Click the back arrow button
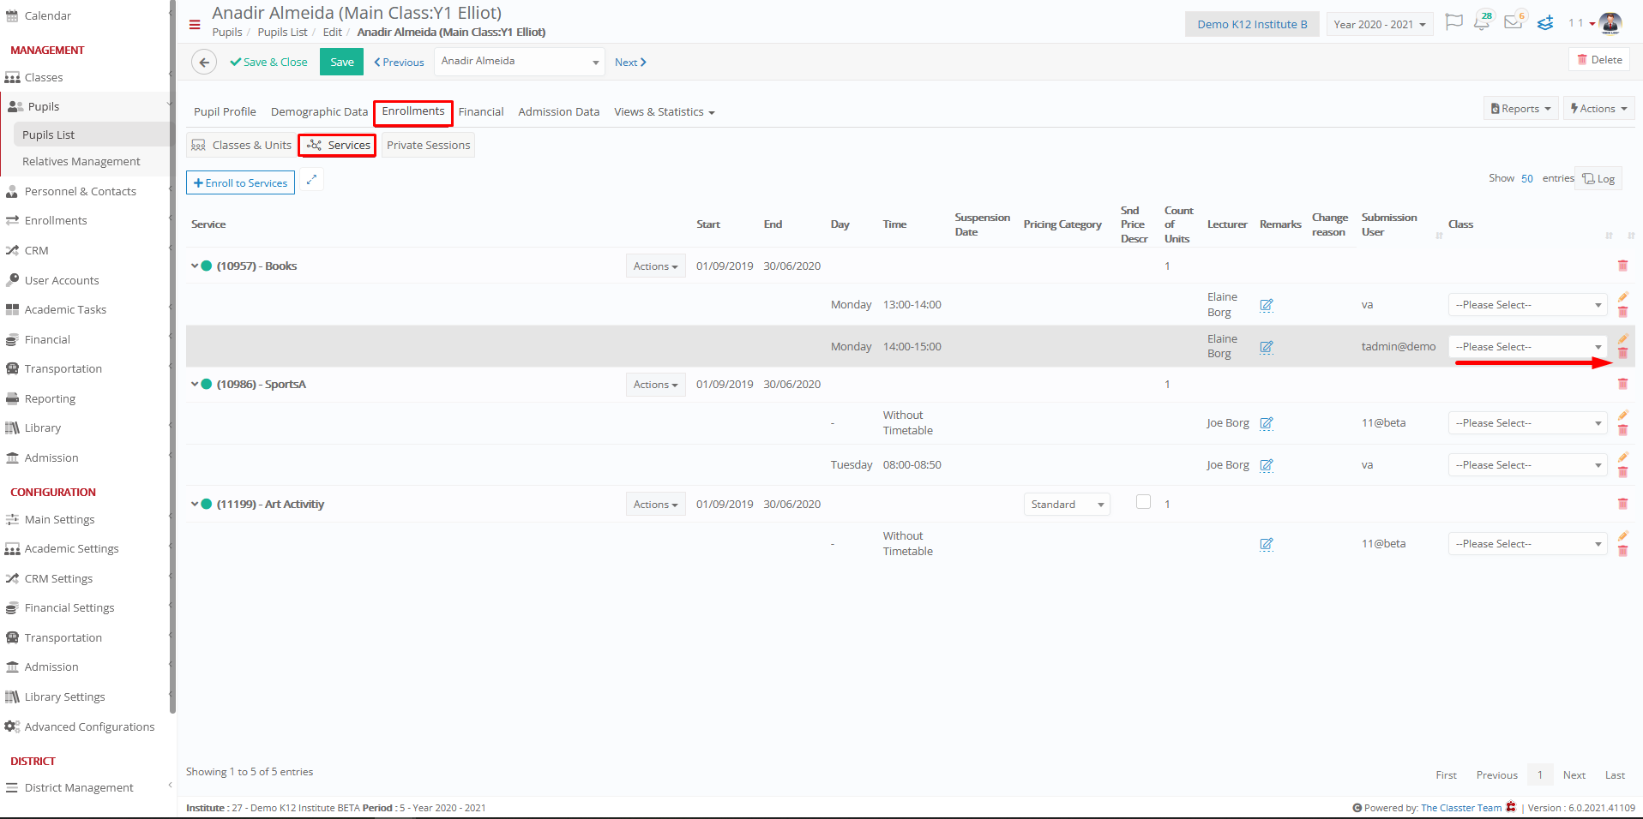The width and height of the screenshot is (1643, 819). pos(204,62)
